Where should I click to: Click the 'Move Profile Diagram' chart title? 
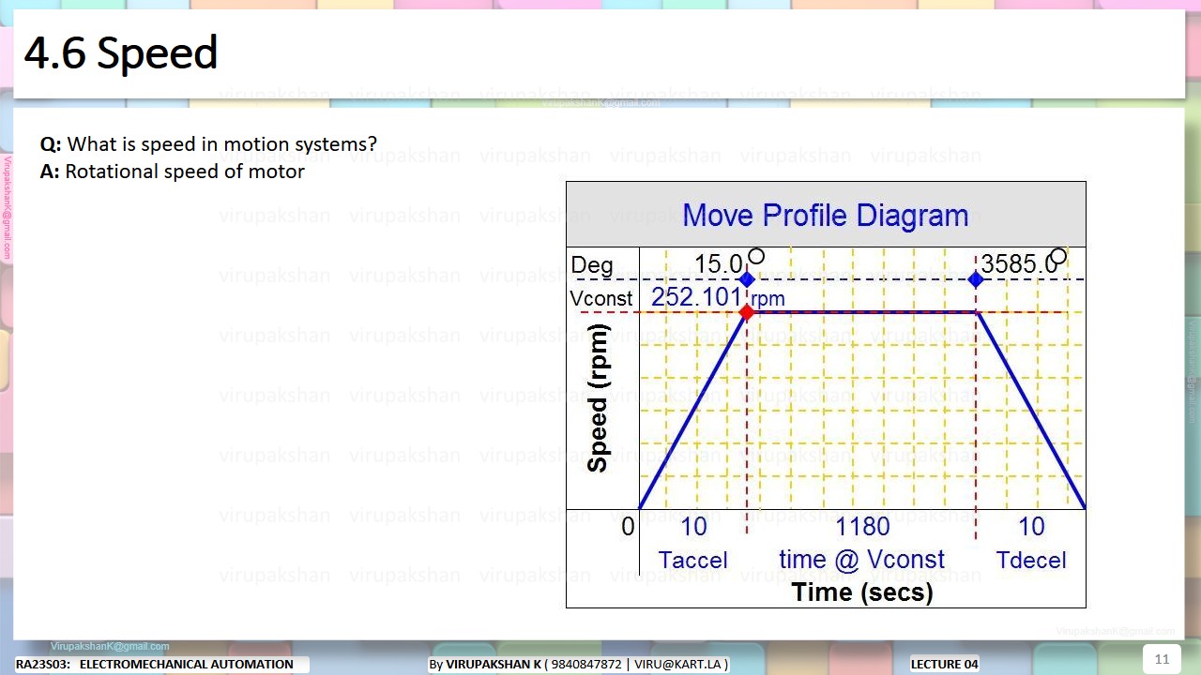pyautogui.click(x=826, y=216)
